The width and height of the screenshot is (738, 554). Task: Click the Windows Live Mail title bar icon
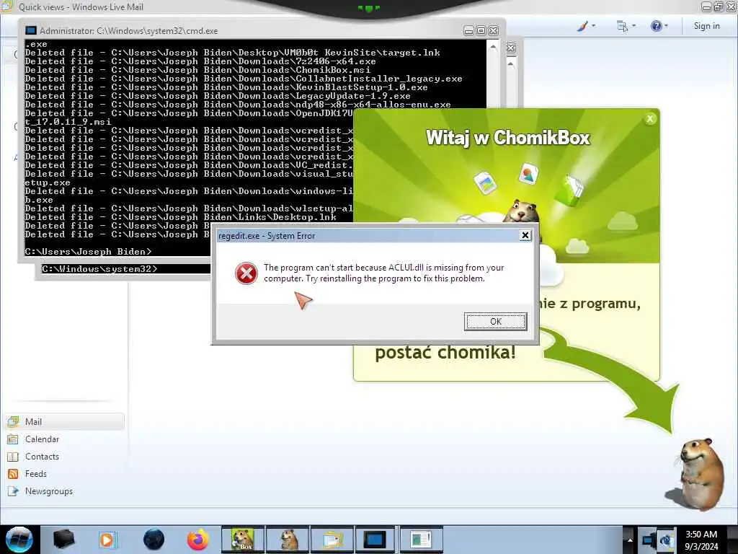point(7,6)
